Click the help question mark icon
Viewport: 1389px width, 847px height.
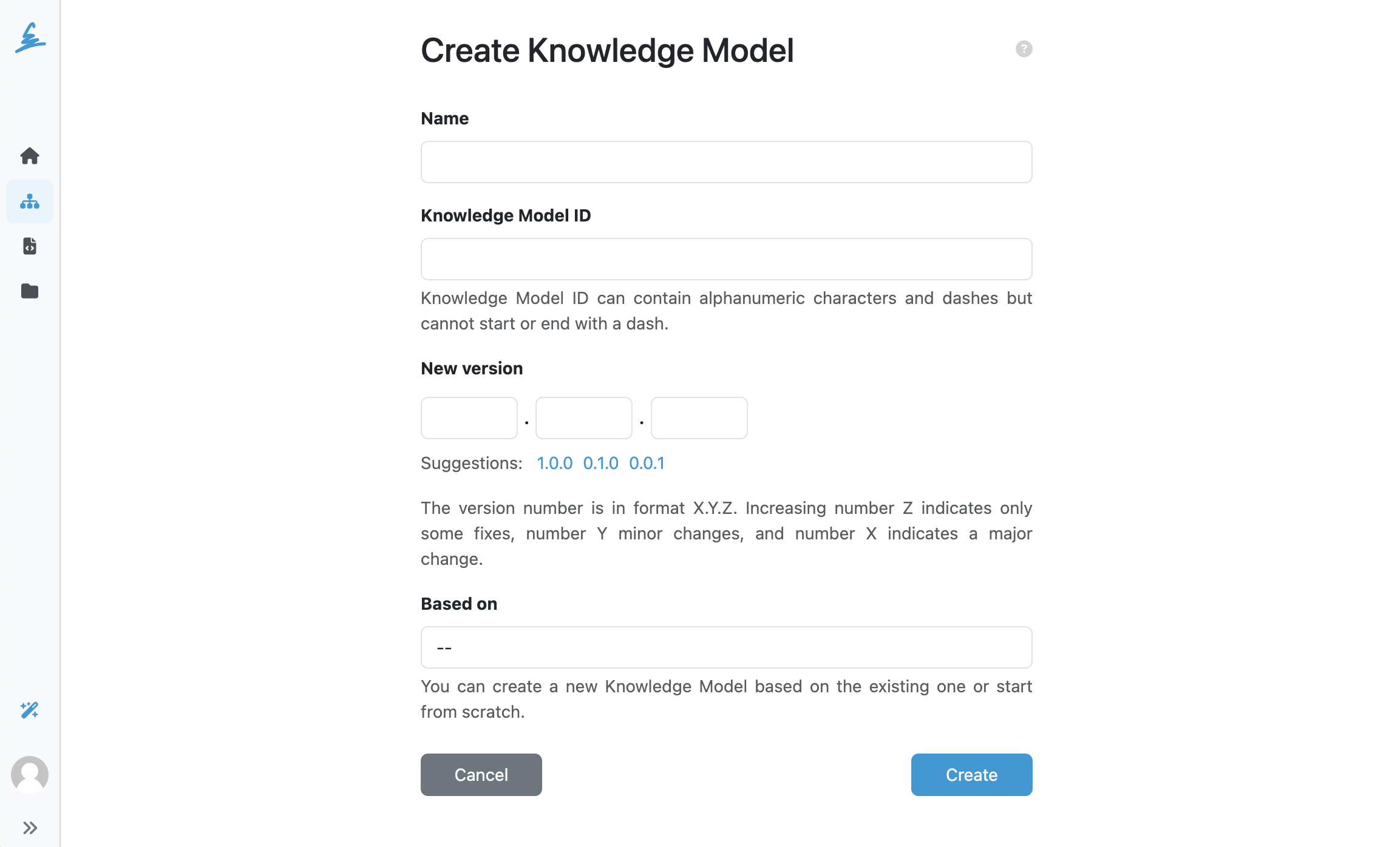pyautogui.click(x=1023, y=49)
